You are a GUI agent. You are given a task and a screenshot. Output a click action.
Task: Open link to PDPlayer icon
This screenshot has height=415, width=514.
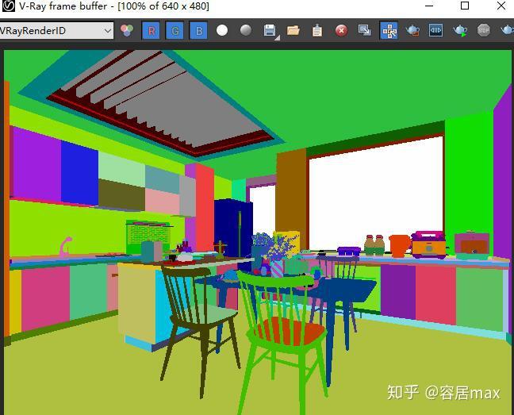pos(436,30)
